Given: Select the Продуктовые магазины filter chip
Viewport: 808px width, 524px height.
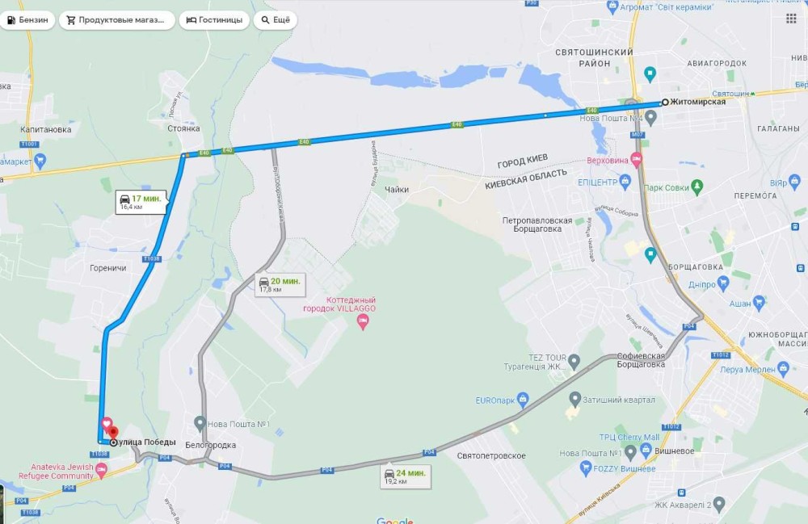Looking at the screenshot, I should 117,20.
